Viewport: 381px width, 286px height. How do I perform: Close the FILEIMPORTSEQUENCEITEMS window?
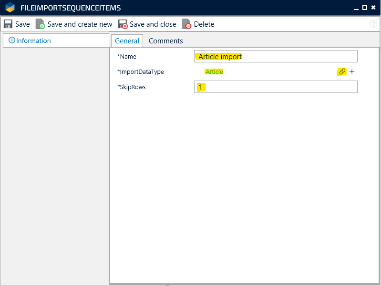[x=373, y=8]
